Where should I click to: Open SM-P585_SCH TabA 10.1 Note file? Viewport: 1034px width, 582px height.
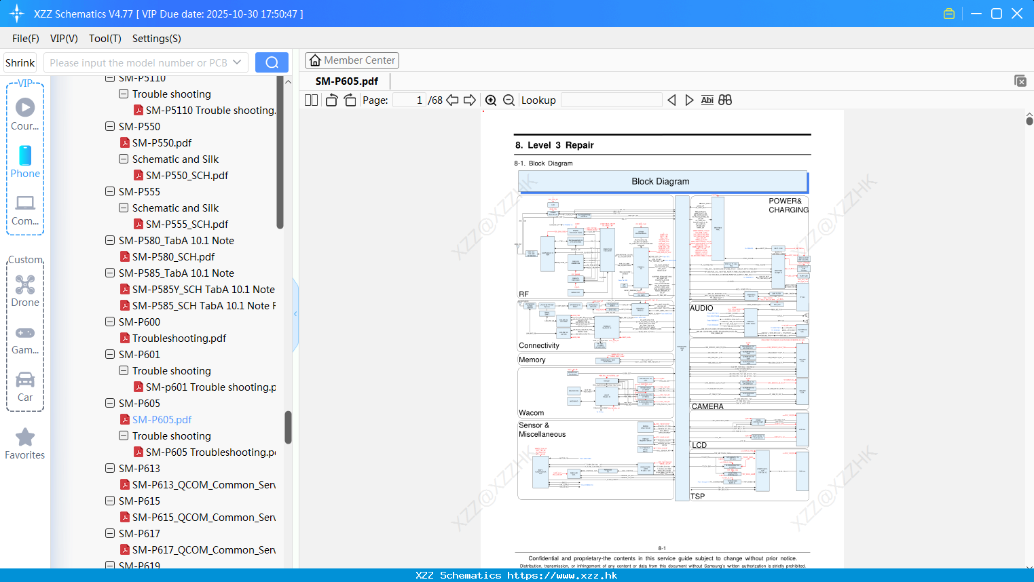click(x=198, y=305)
